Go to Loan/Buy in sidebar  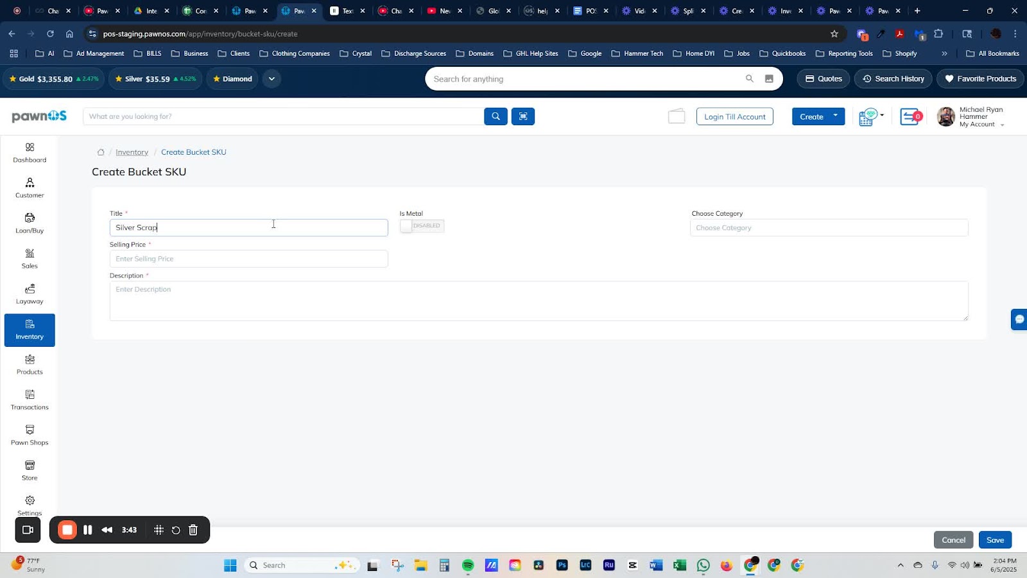coord(30,223)
